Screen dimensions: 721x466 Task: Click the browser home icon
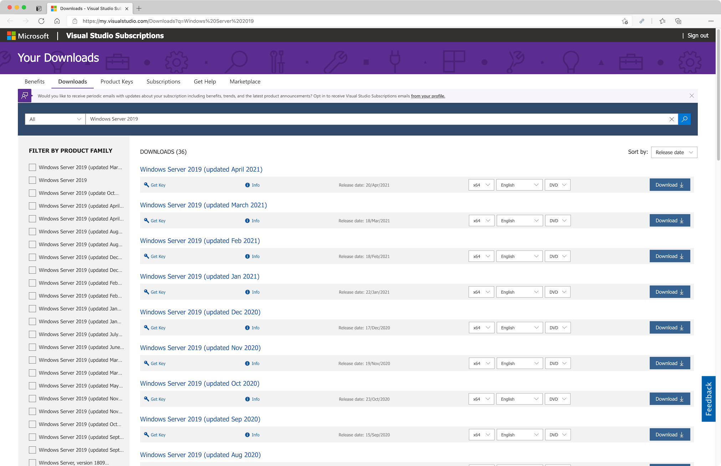click(x=57, y=21)
